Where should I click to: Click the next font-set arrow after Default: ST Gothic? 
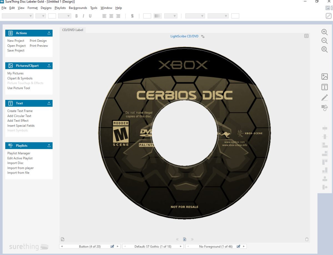(181, 246)
